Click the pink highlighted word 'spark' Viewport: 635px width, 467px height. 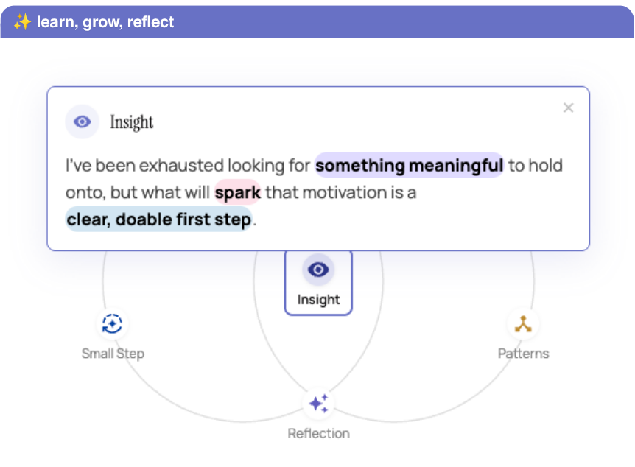(237, 192)
